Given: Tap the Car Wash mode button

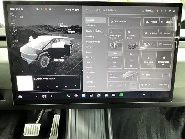Looking at the screenshot, I should 151,33.
